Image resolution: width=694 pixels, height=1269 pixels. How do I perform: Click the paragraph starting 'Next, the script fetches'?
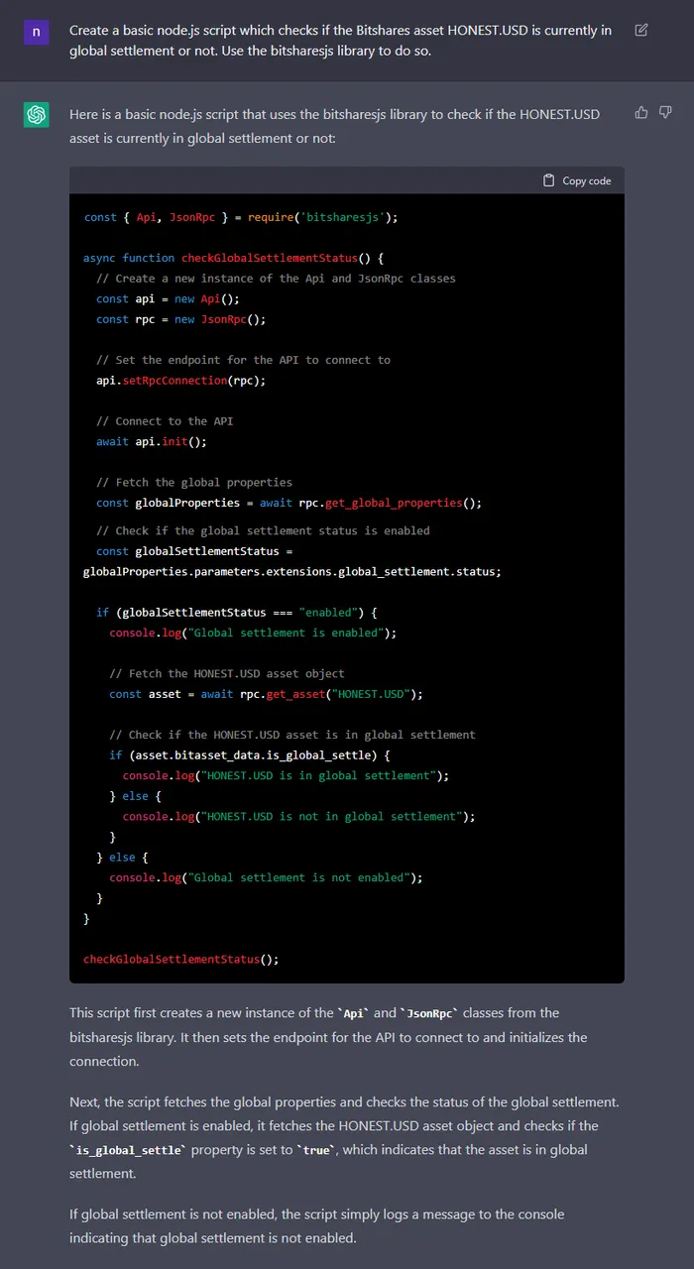(342, 1137)
